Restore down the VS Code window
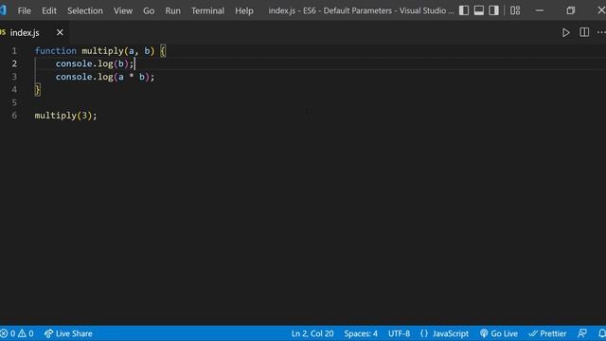The height and width of the screenshot is (341, 606). tap(570, 10)
